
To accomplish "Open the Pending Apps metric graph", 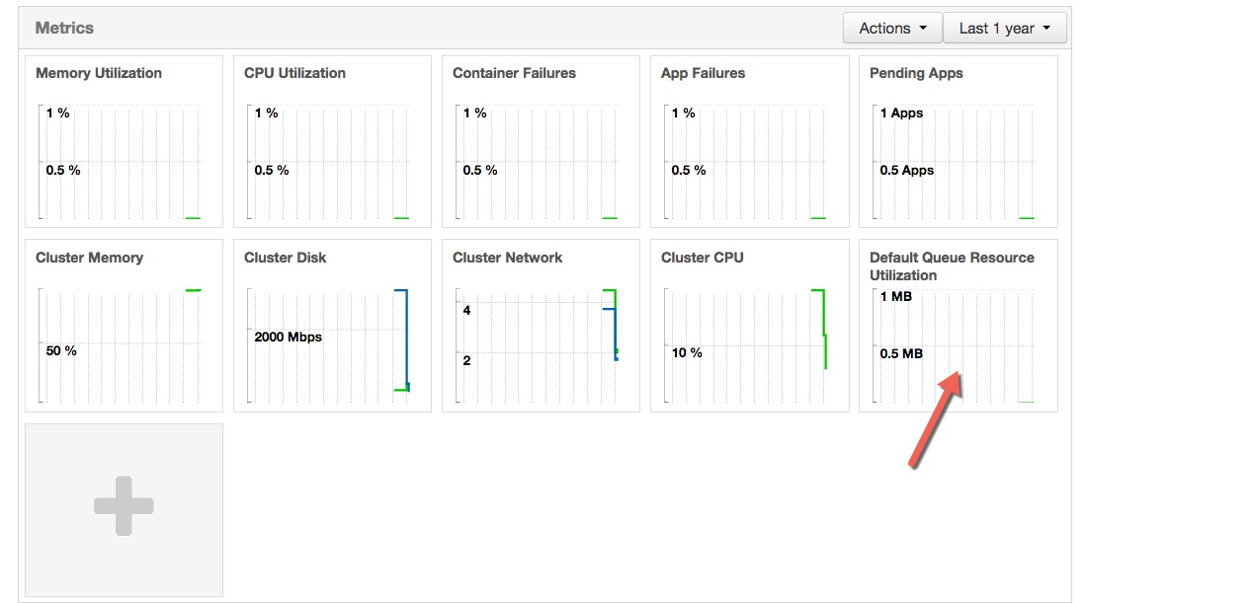I will tap(959, 140).
